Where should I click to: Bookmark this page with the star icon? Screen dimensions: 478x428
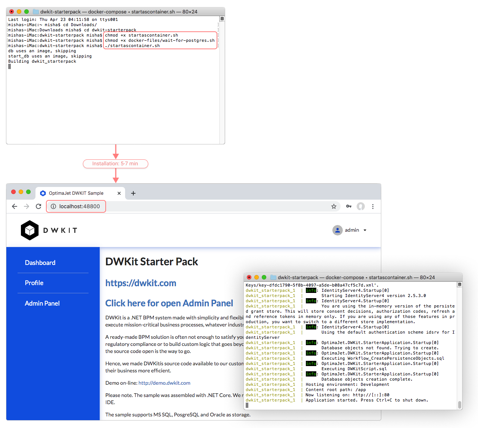[x=334, y=206]
